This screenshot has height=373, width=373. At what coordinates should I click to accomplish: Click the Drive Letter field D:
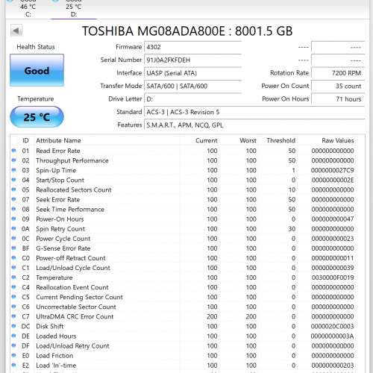coord(192,99)
